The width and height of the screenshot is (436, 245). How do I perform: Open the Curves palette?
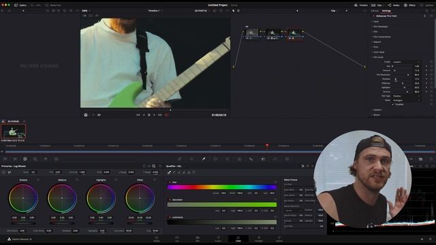click(x=180, y=159)
